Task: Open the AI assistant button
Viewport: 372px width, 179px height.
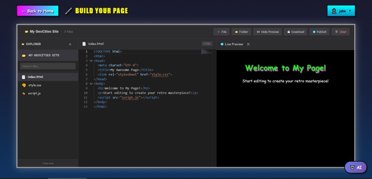Action: click(356, 167)
